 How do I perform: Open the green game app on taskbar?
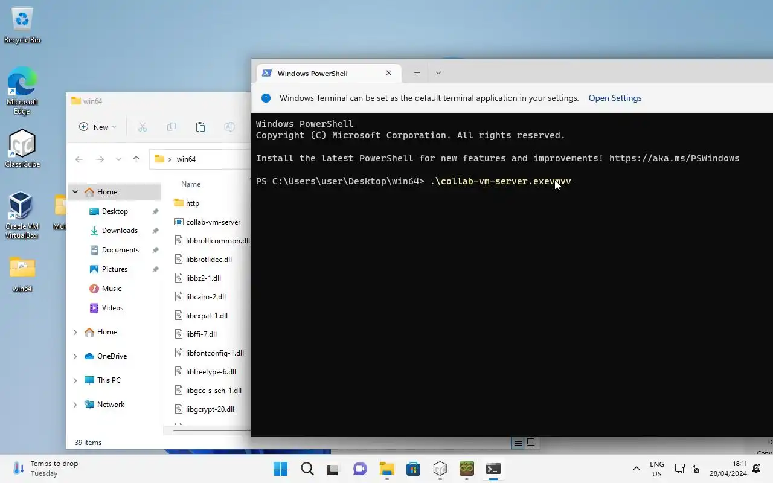point(466,469)
